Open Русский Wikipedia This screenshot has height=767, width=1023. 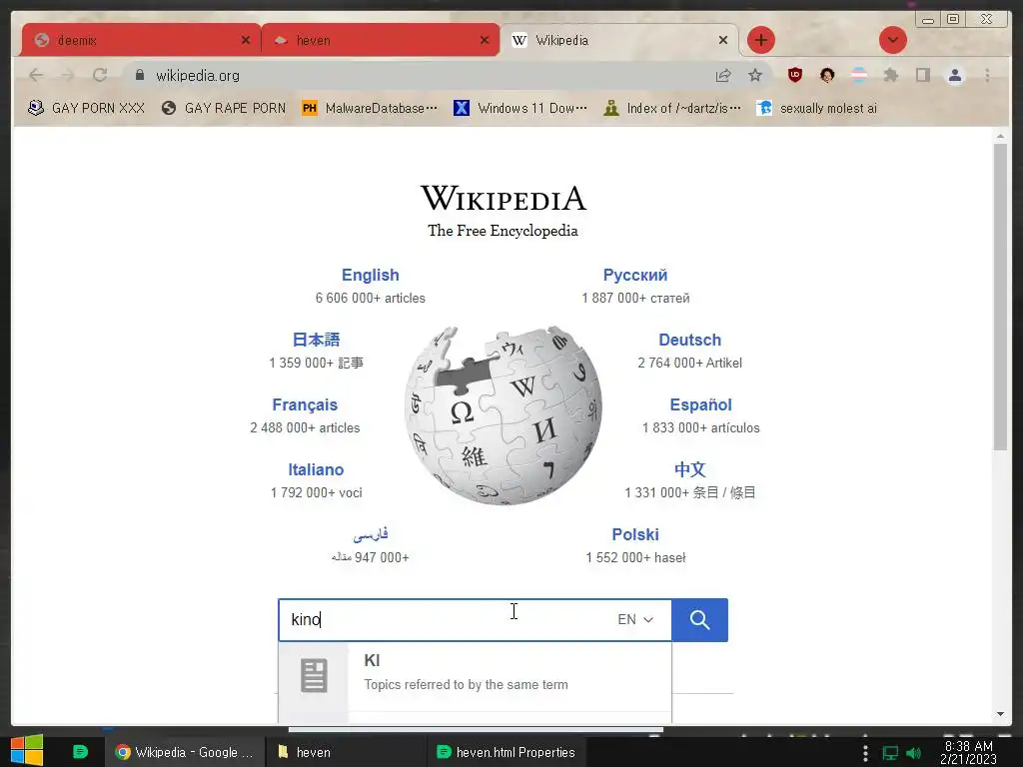pyautogui.click(x=634, y=276)
